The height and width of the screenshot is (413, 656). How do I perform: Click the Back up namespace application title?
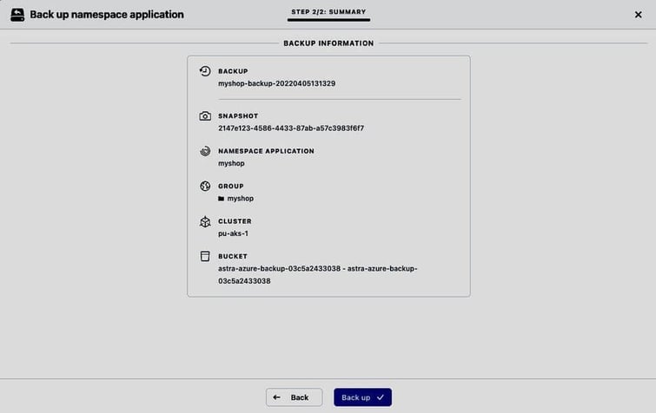click(107, 15)
